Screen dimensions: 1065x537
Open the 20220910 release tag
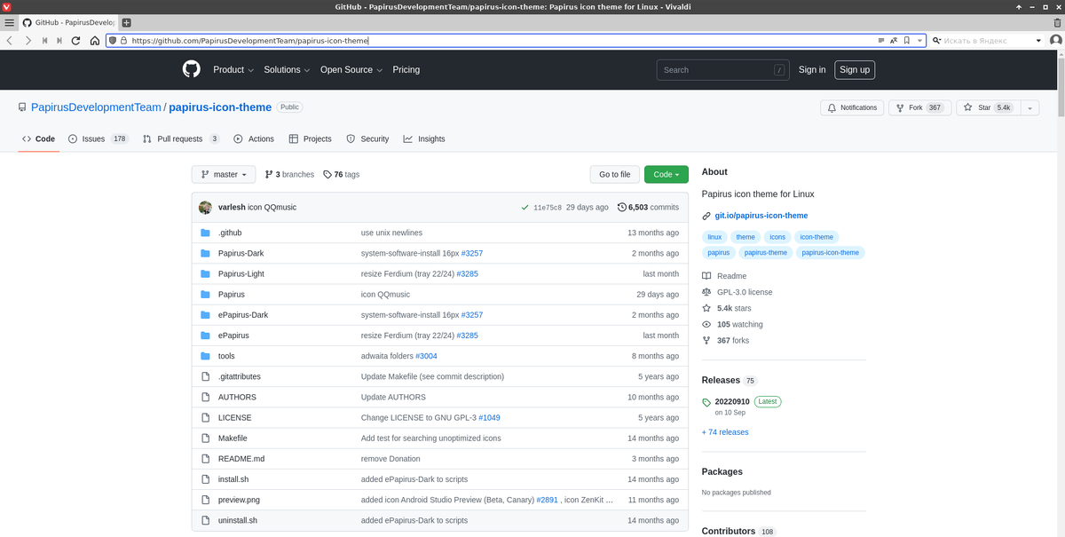pos(732,401)
